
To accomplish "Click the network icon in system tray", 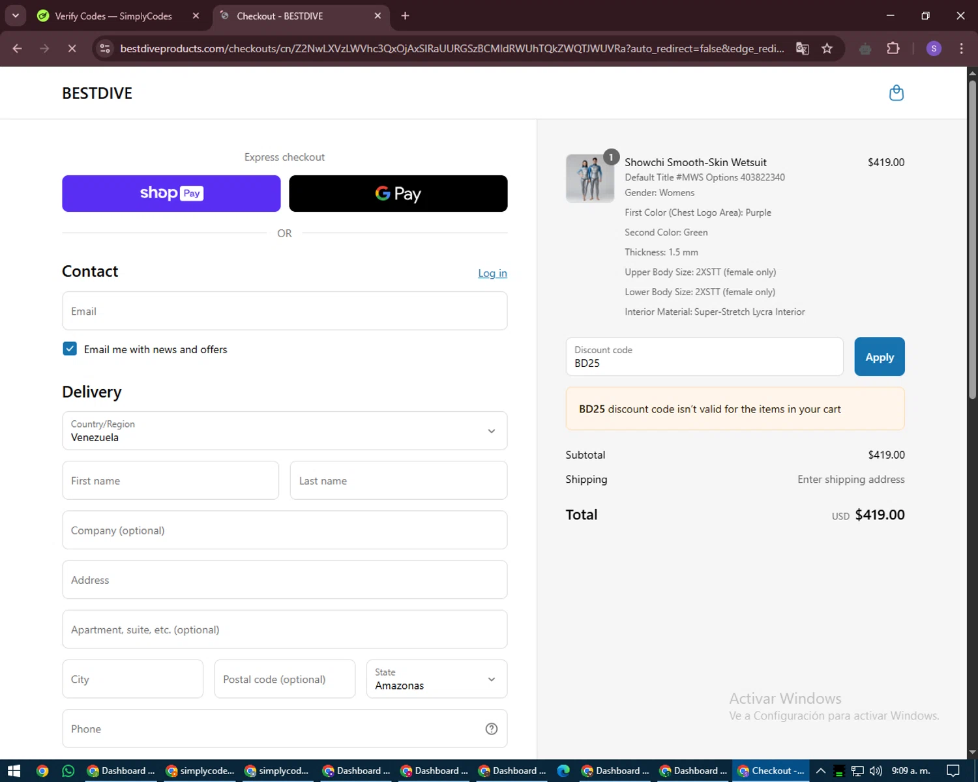I will pyautogui.click(x=857, y=771).
